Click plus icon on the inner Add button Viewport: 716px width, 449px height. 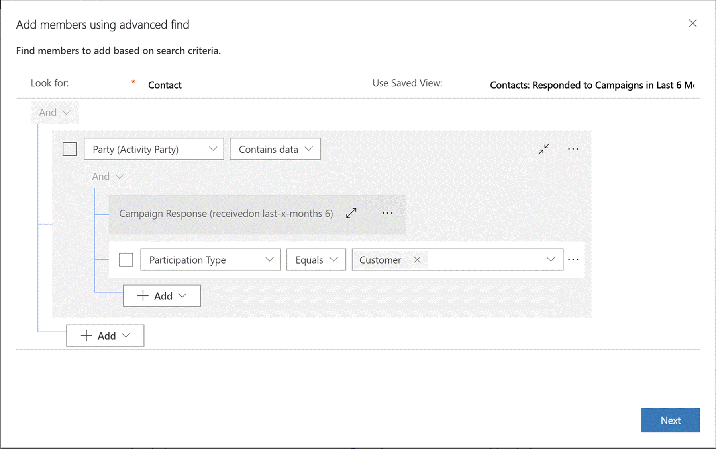coord(143,296)
